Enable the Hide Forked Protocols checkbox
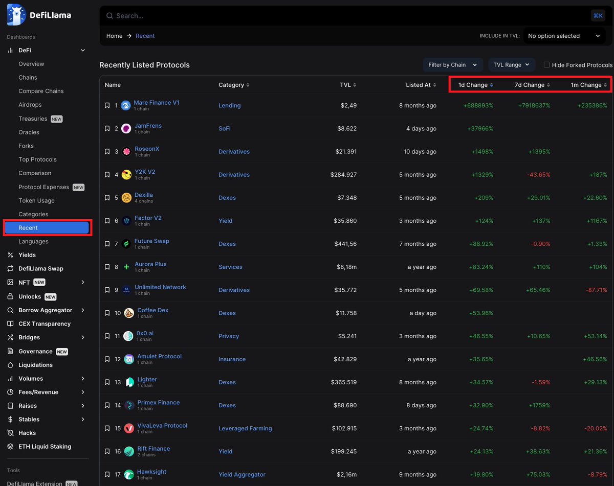The image size is (614, 486). [546, 65]
